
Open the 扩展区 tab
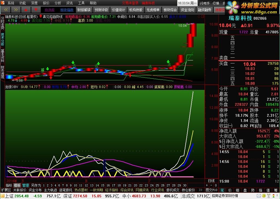coord(6,190)
